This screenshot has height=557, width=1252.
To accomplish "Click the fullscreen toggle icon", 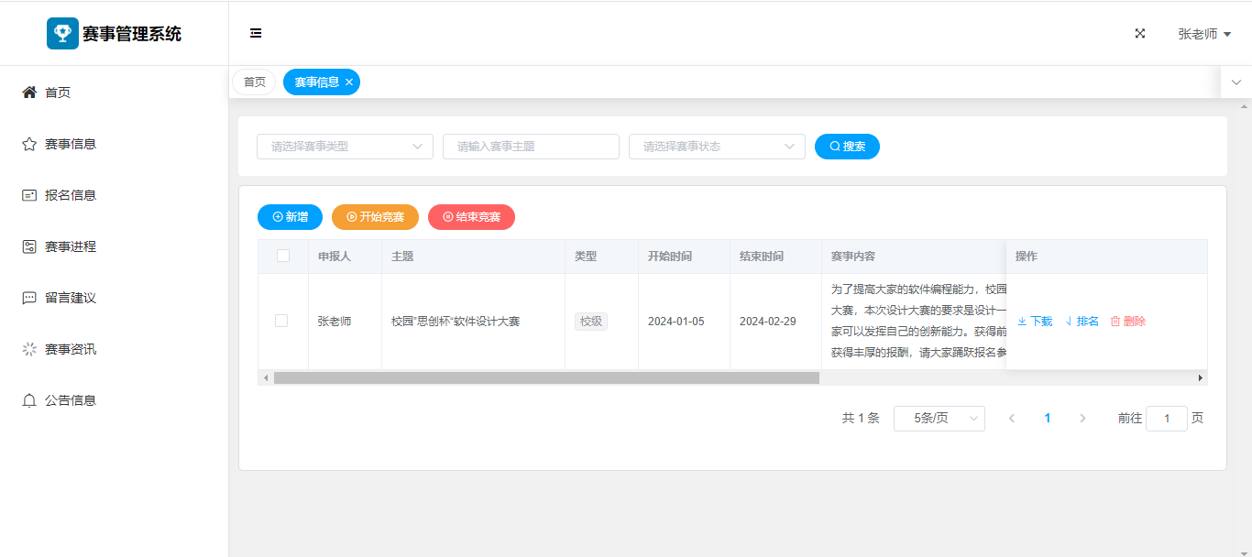I will (1140, 34).
